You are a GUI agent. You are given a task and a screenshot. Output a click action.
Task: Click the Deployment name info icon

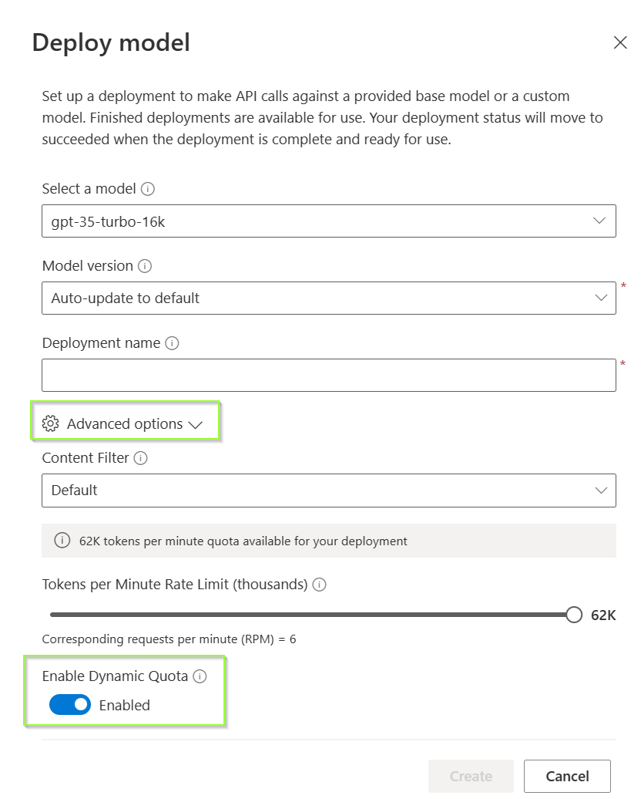[x=173, y=342]
